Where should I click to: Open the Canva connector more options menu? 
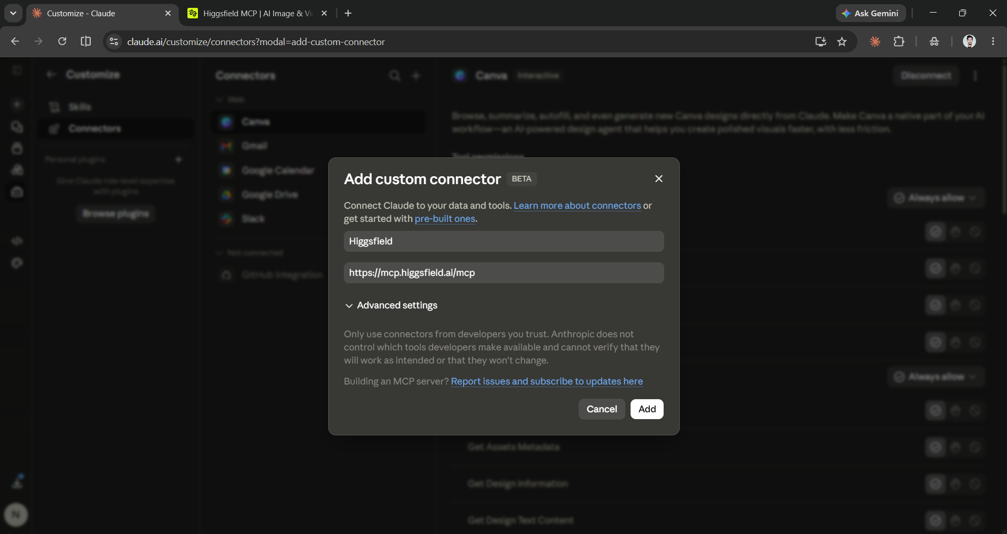[x=975, y=76]
